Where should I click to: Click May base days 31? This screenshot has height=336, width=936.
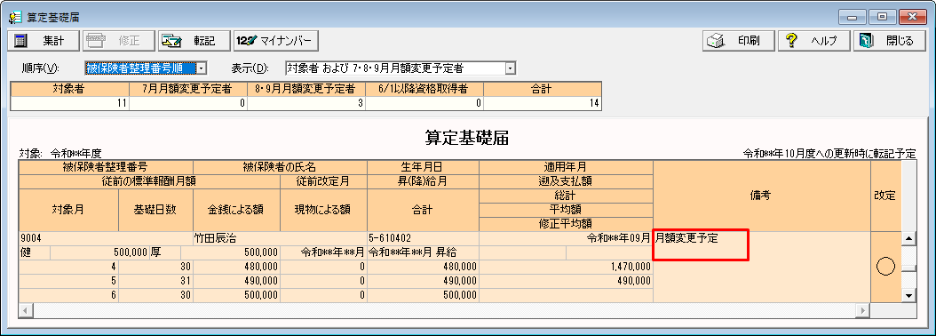coord(155,280)
